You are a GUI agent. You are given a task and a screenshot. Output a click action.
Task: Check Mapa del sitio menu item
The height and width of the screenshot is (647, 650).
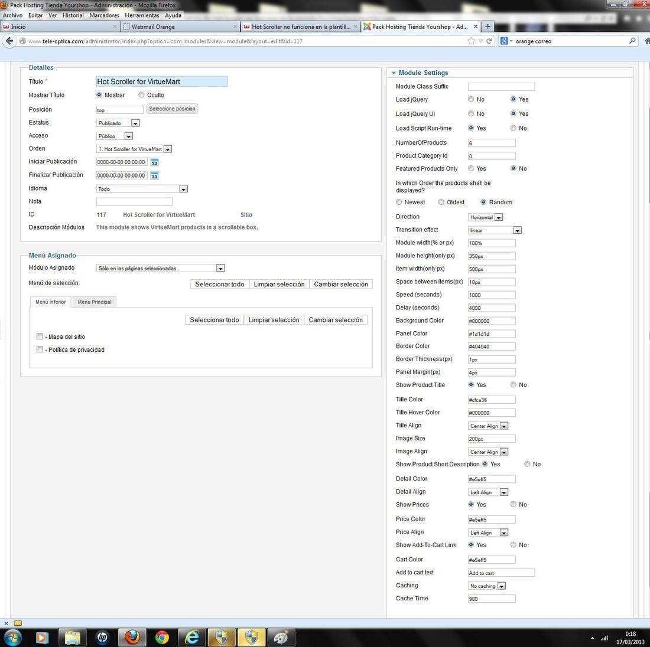[x=40, y=336]
